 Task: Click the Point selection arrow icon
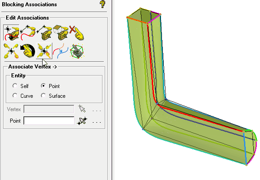point(82,121)
